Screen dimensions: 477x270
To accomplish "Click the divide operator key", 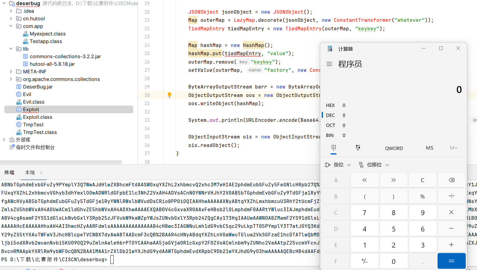I will pyautogui.click(x=452, y=196).
